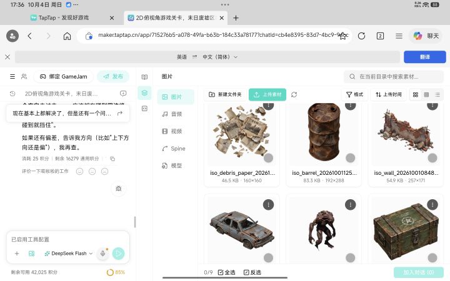
Task: Select the monster creature asset checkbox circle
Action: coord(351,258)
